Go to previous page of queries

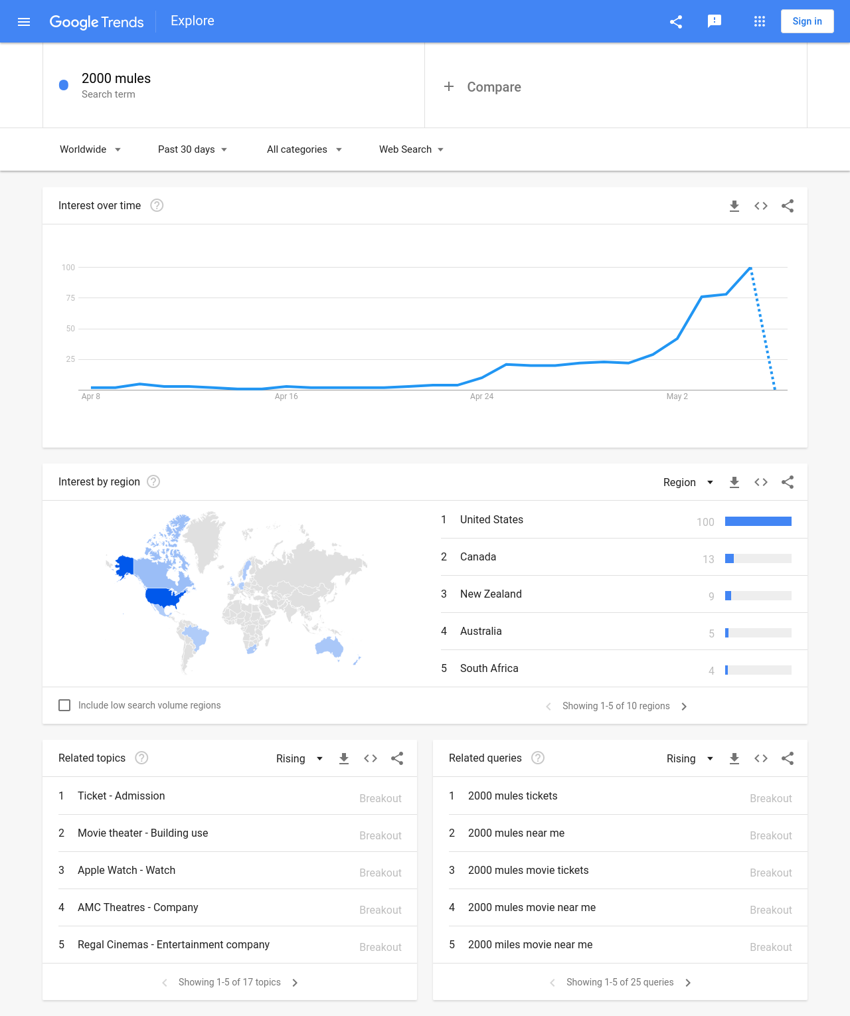pos(552,983)
